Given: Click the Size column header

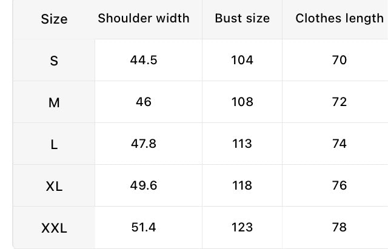Looking at the screenshot, I should tap(54, 19).
